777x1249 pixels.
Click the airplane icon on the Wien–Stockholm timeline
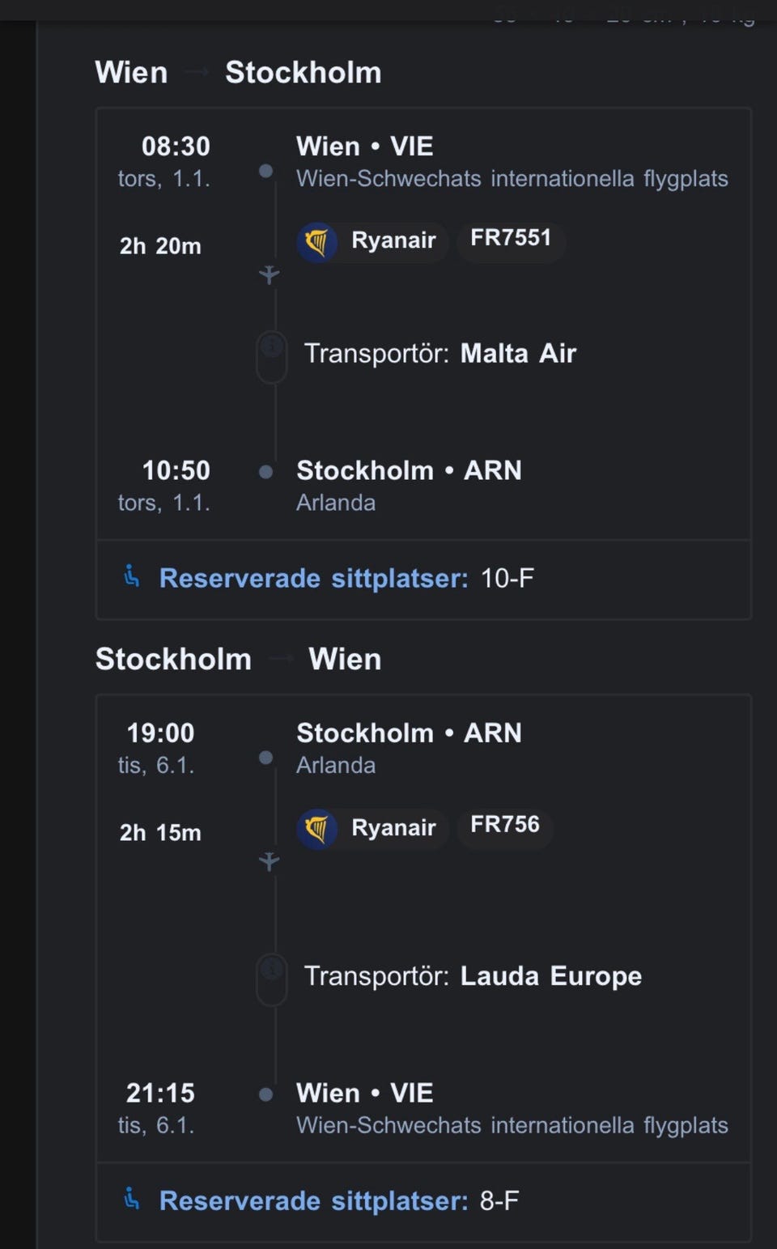[x=270, y=275]
